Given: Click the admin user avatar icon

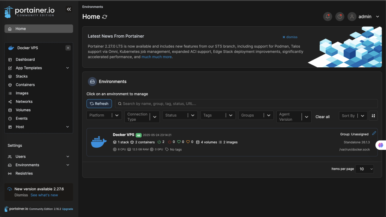Looking at the screenshot, I should pyautogui.click(x=352, y=17).
